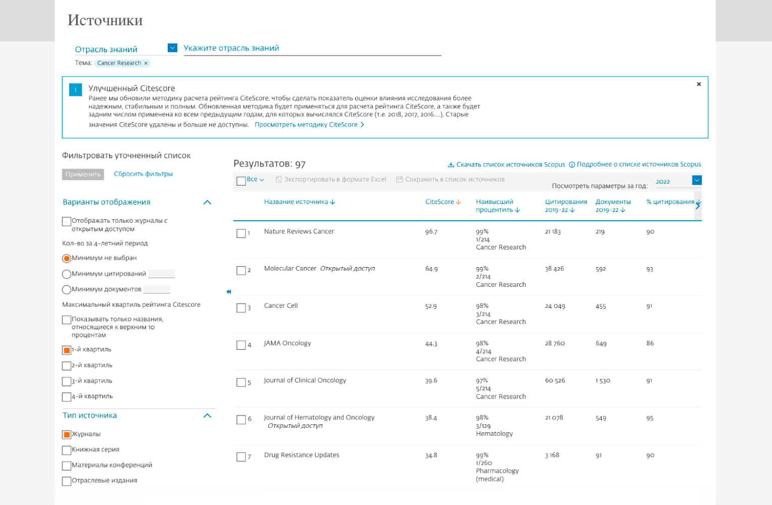Viewport: 772px width, 505px height.
Task: Open the Molecular Cancer source
Action: (x=290, y=269)
